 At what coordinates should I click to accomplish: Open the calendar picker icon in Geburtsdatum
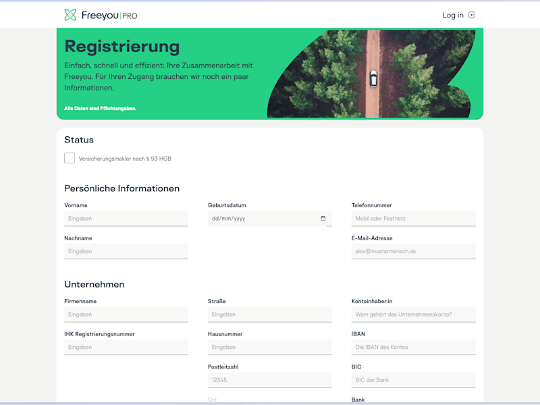[323, 218]
